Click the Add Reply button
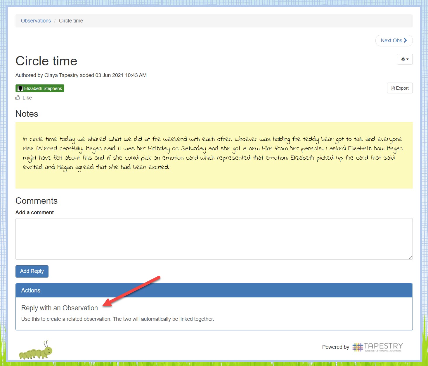 tap(32, 271)
